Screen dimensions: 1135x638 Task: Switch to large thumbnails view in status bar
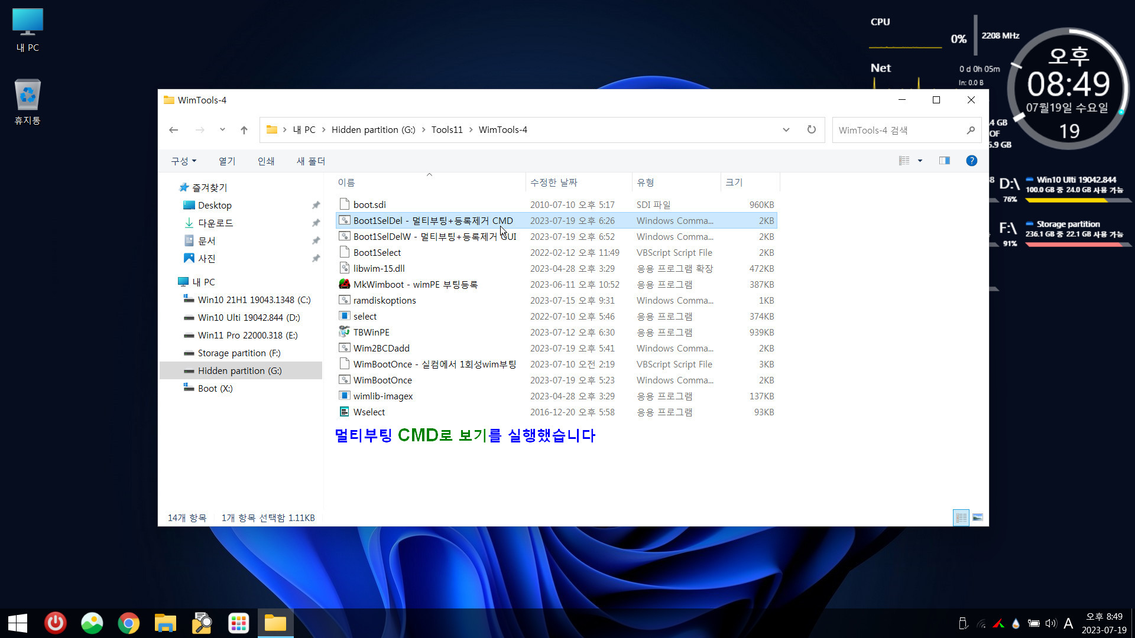point(978,517)
